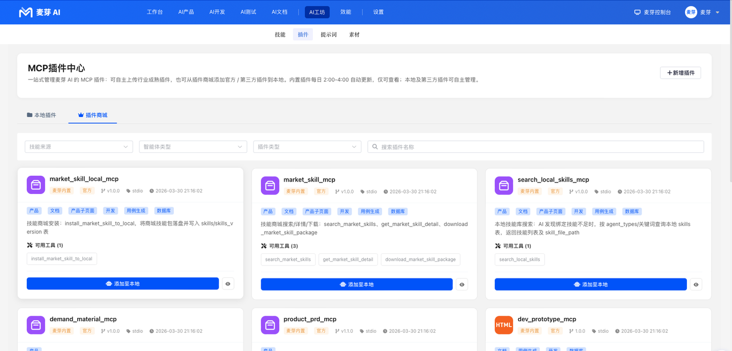
Task: Add search_local_skills_mcp to local
Action: coord(591,284)
